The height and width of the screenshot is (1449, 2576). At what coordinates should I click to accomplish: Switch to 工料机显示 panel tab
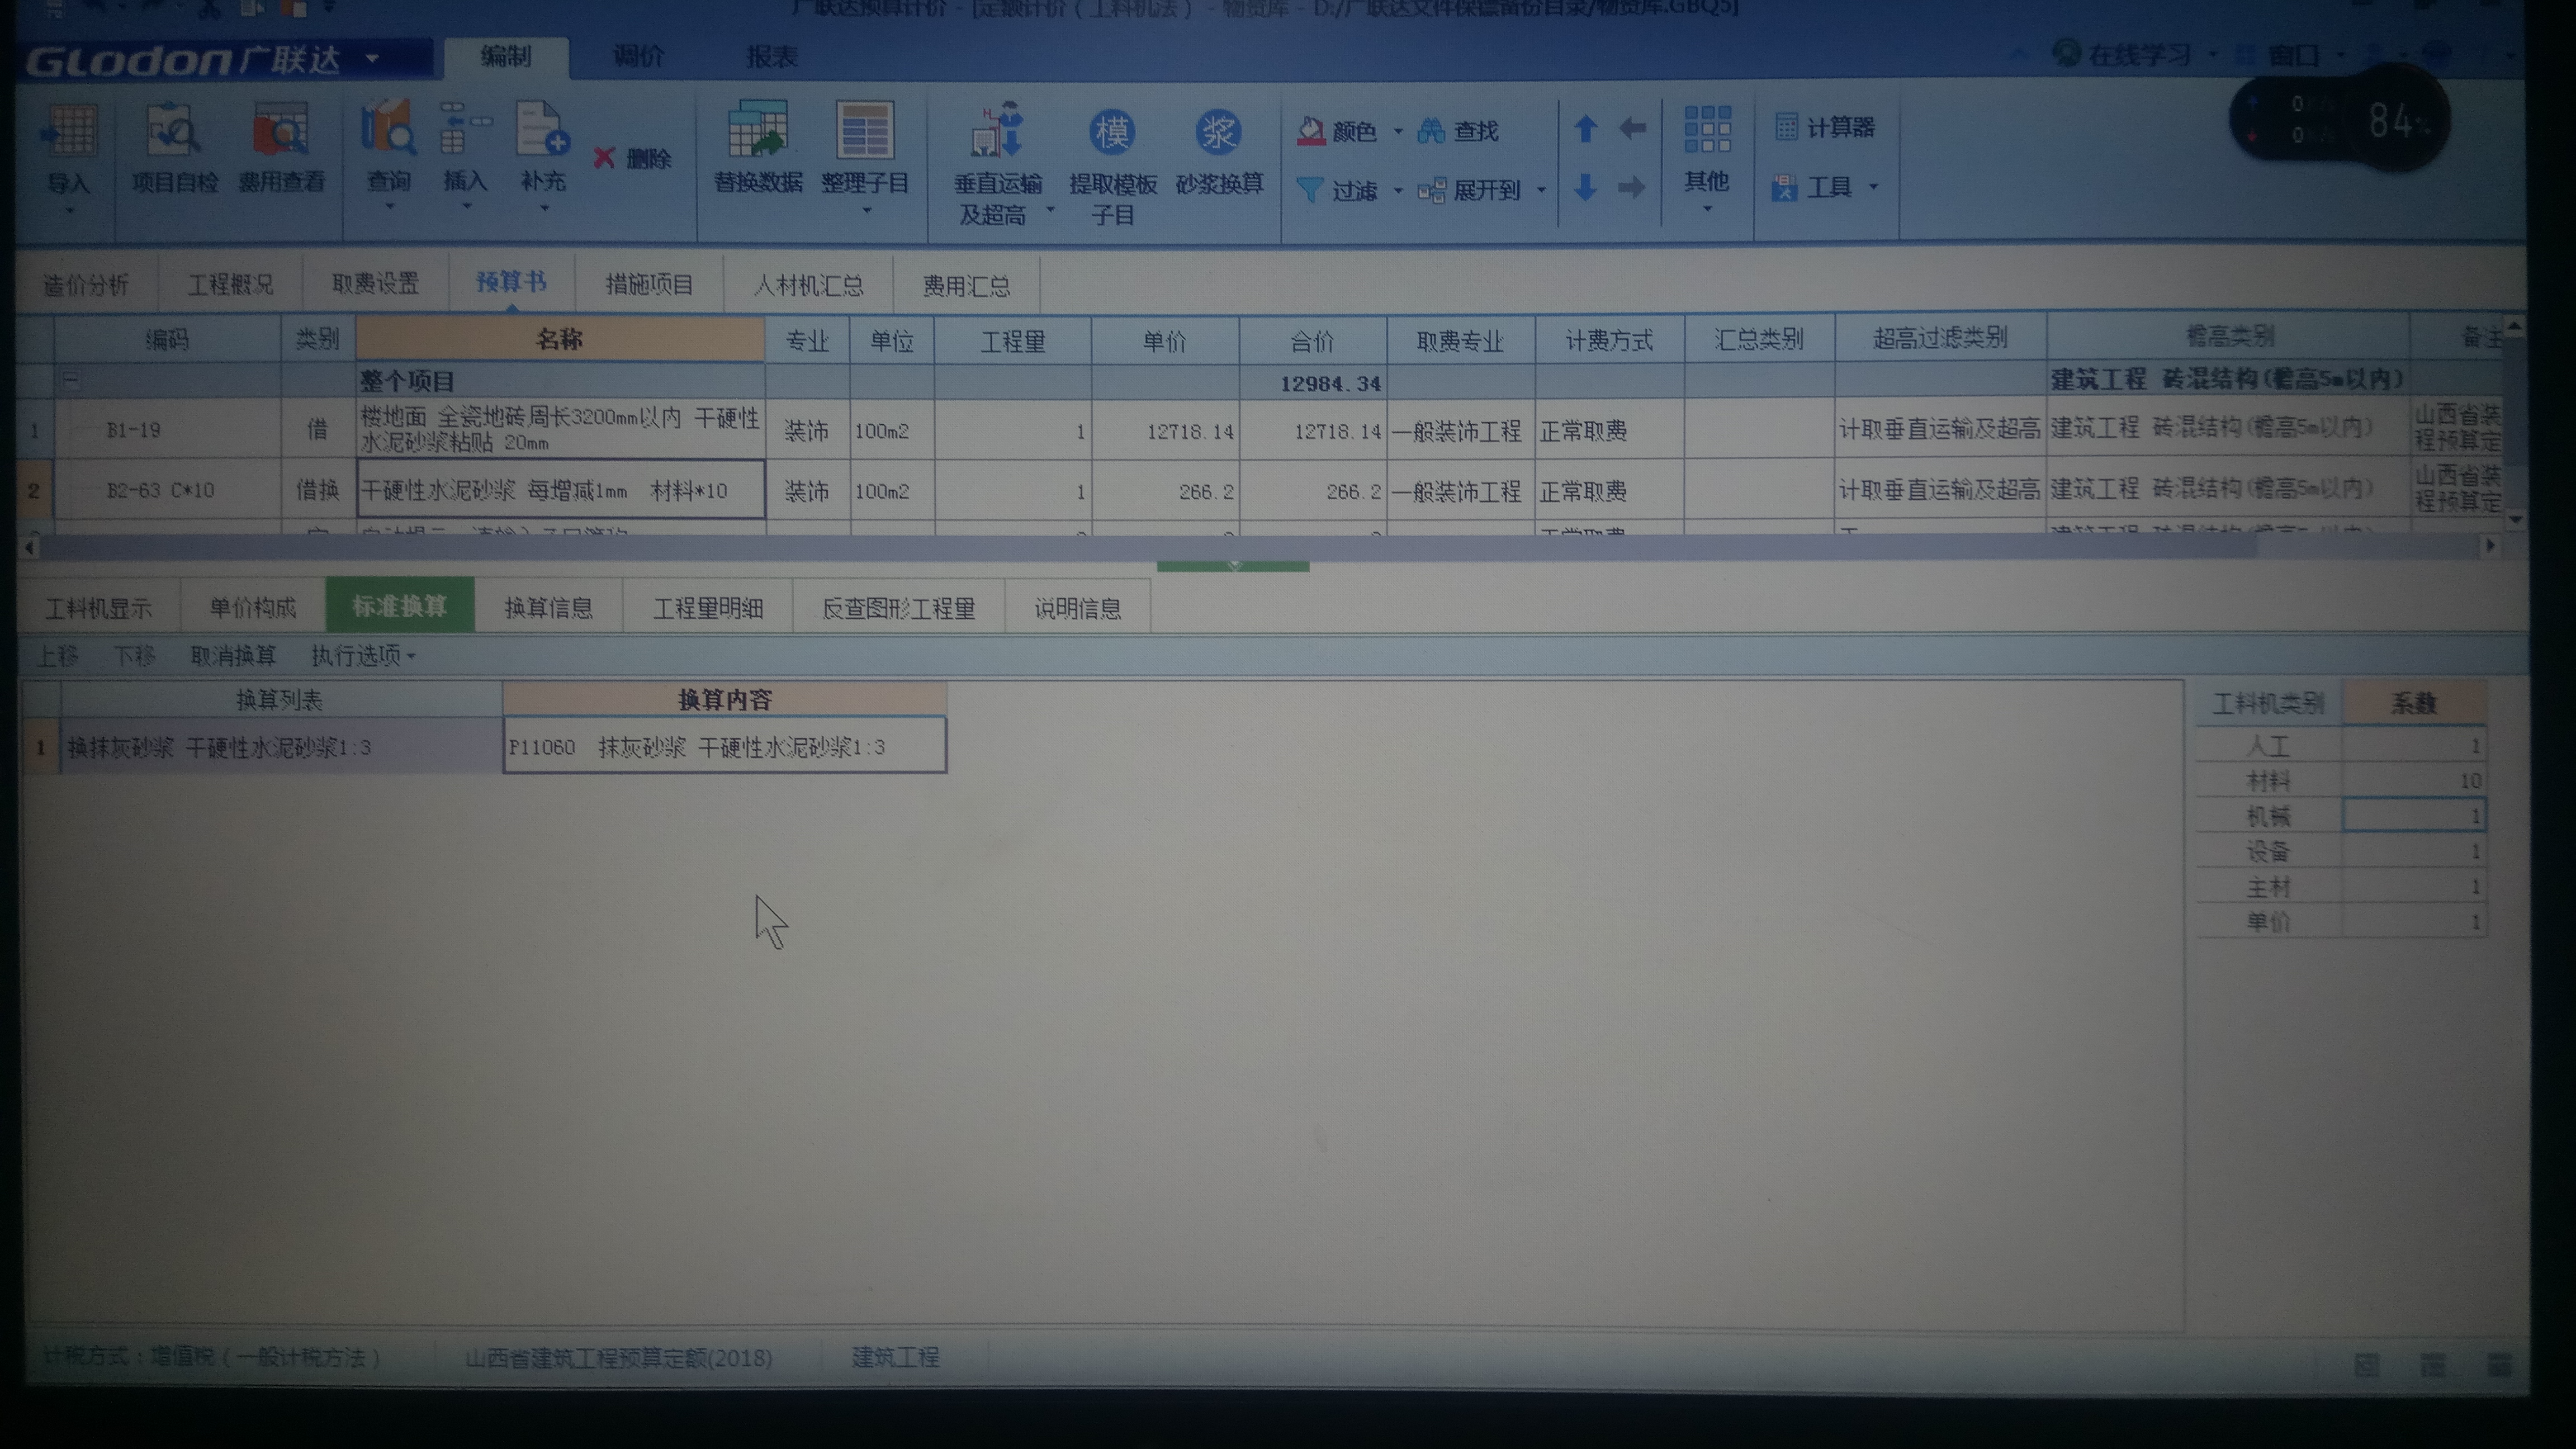98,608
